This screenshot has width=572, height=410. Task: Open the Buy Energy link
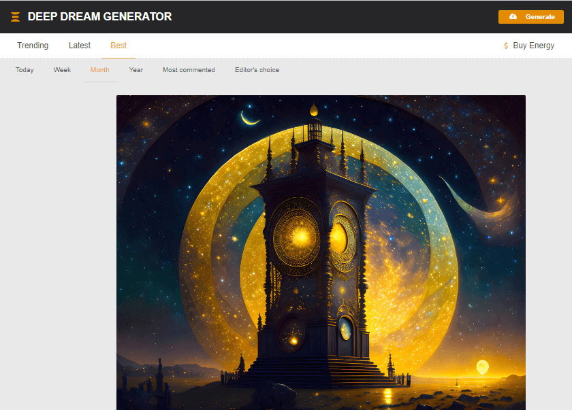pos(533,46)
